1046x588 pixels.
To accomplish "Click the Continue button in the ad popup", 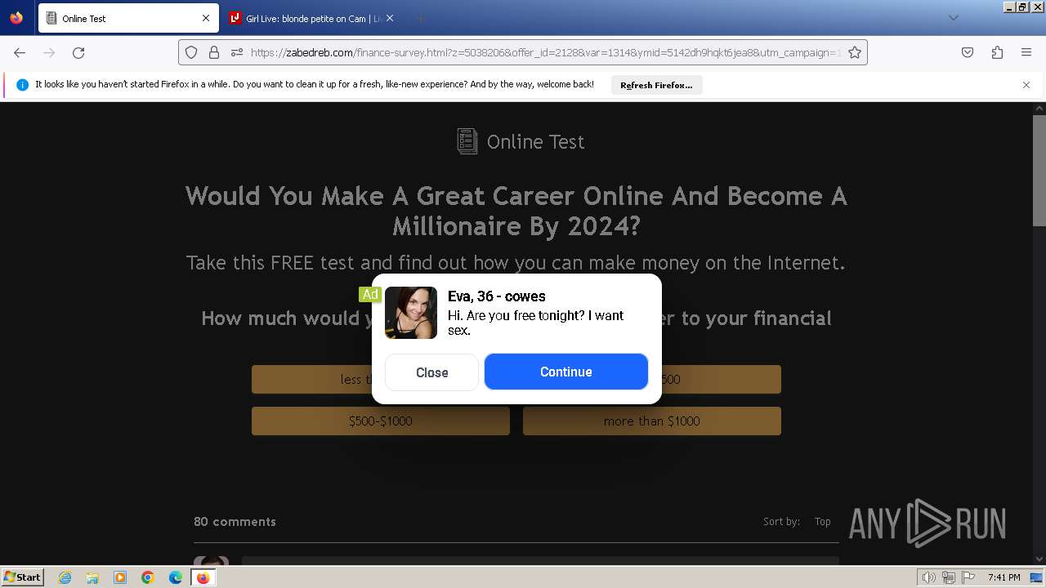I will [566, 372].
